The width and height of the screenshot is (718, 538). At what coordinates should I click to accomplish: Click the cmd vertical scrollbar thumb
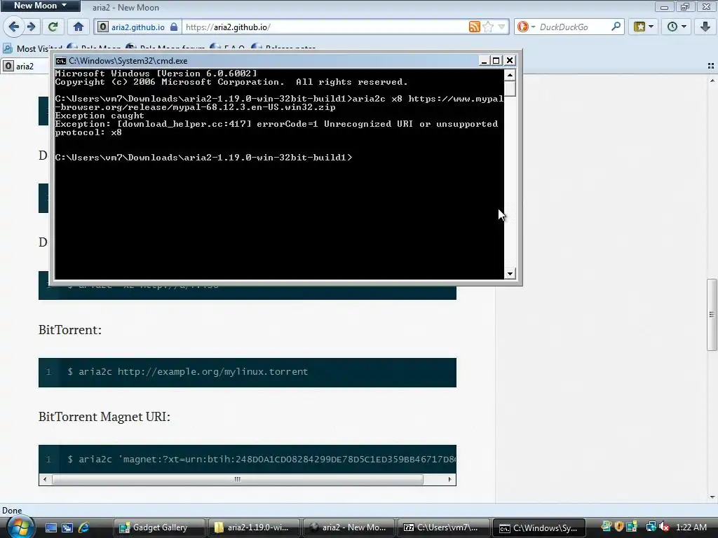[x=510, y=89]
